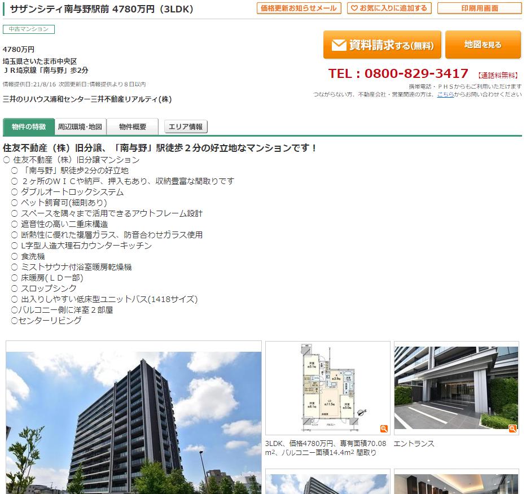Click the partial thumbnail below エントランス caption
Image resolution: width=526 pixels, height=494 pixels.
(x=456, y=483)
